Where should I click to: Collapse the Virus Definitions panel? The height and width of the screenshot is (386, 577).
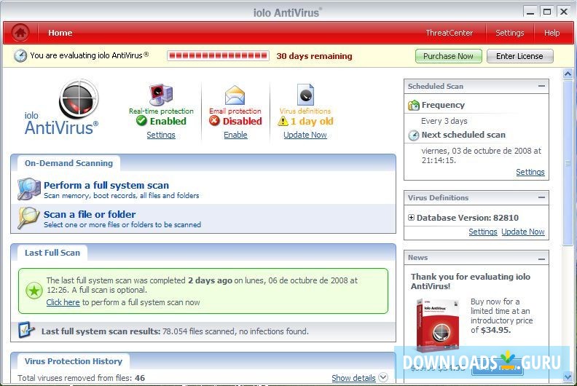tap(541, 197)
